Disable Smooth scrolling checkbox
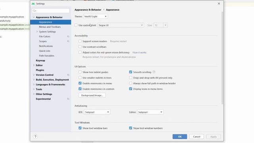 click(131, 72)
